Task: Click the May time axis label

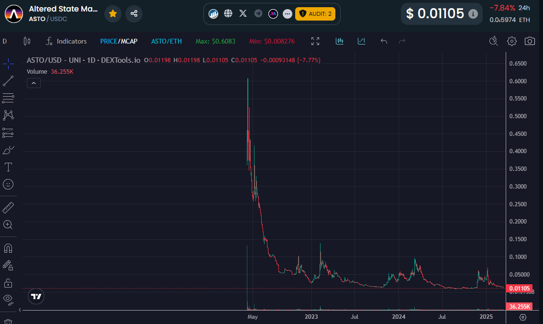Action: click(253, 317)
